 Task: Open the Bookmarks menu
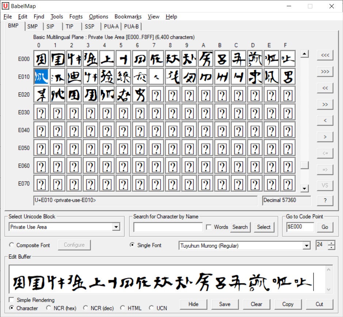tap(128, 17)
